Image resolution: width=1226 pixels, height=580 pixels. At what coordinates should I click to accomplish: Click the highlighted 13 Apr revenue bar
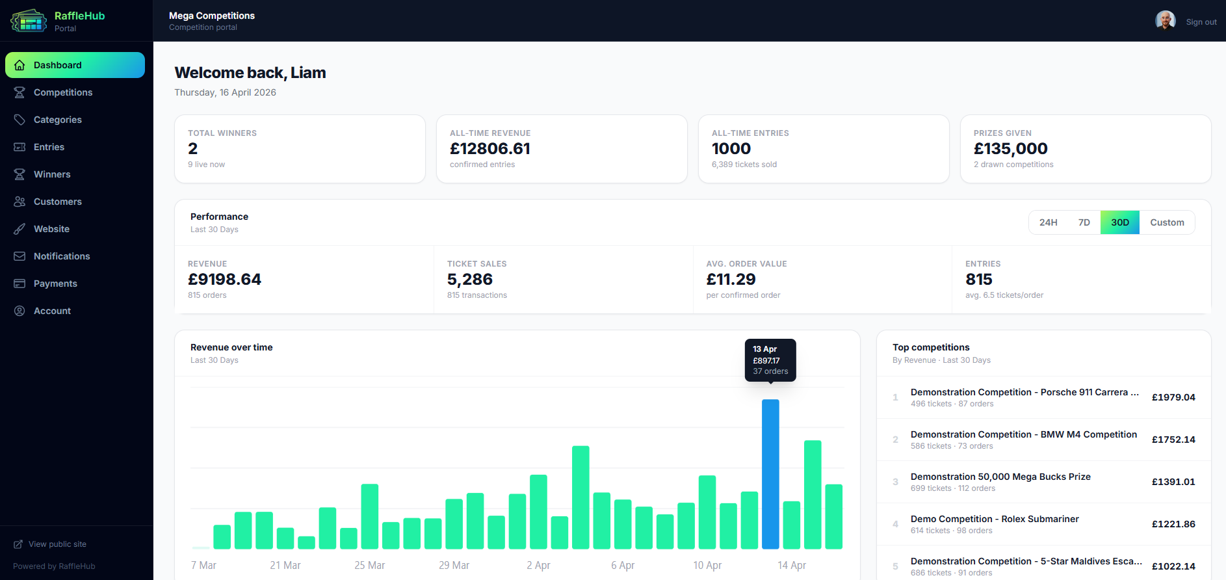pos(770,474)
